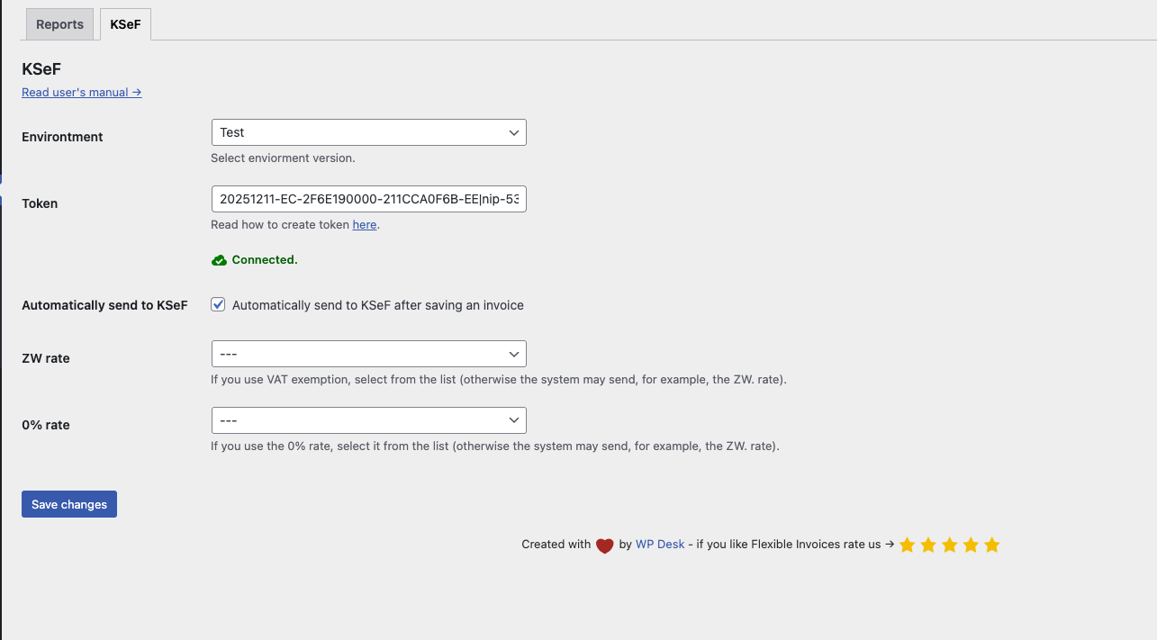1157x640 pixels.
Task: Toggle automatically send to KSeF checkbox
Action: click(218, 305)
